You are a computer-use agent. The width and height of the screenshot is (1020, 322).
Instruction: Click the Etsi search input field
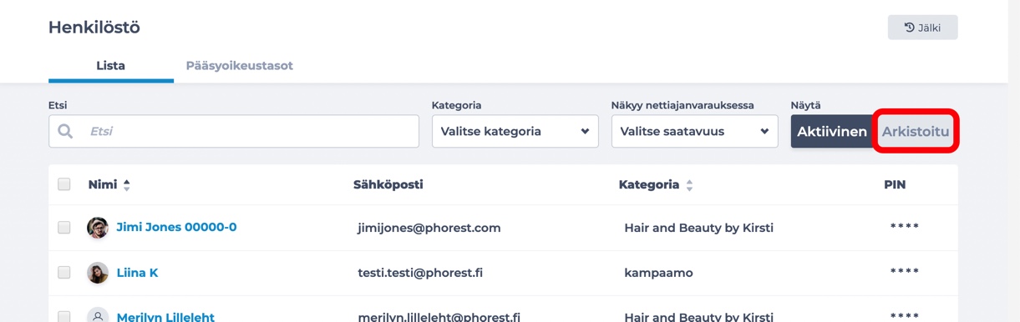[234, 131]
